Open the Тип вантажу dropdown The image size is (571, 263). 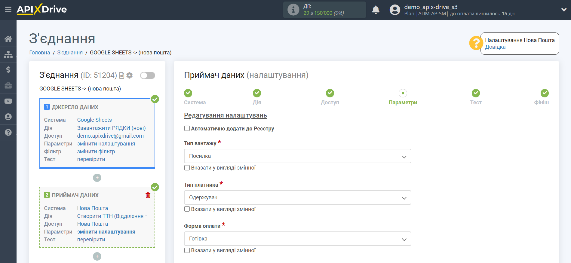[x=297, y=156]
